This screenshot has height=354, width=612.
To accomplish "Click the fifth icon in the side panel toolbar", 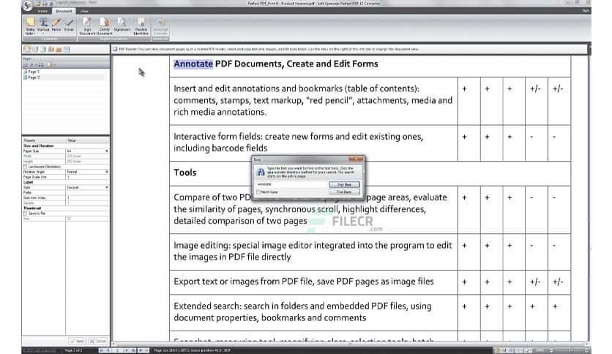I will click(59, 50).
